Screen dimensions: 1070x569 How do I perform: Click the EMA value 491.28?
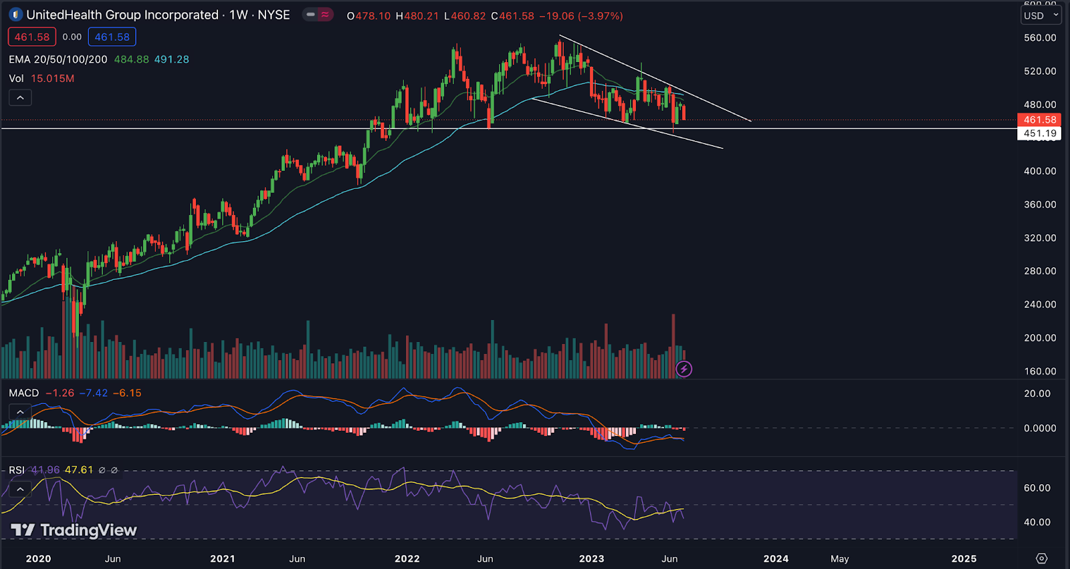[x=172, y=59]
